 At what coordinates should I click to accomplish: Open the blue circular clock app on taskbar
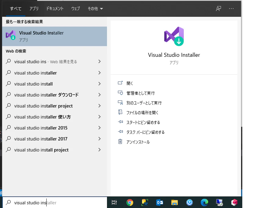coord(189,203)
